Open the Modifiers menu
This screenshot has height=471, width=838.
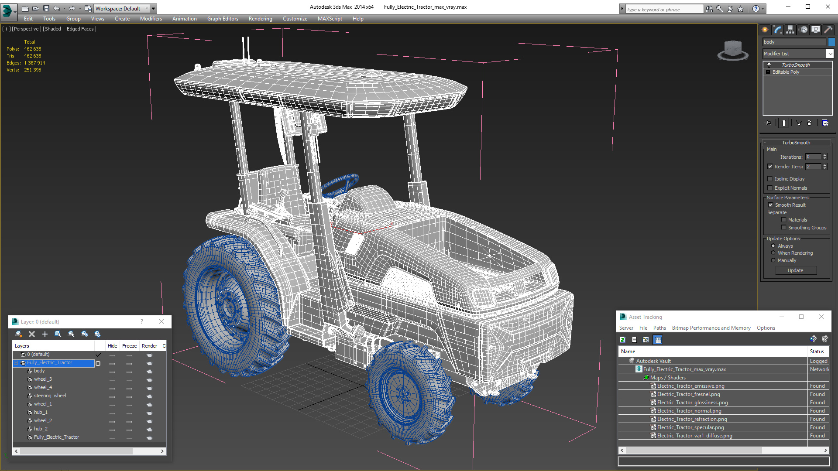150,18
